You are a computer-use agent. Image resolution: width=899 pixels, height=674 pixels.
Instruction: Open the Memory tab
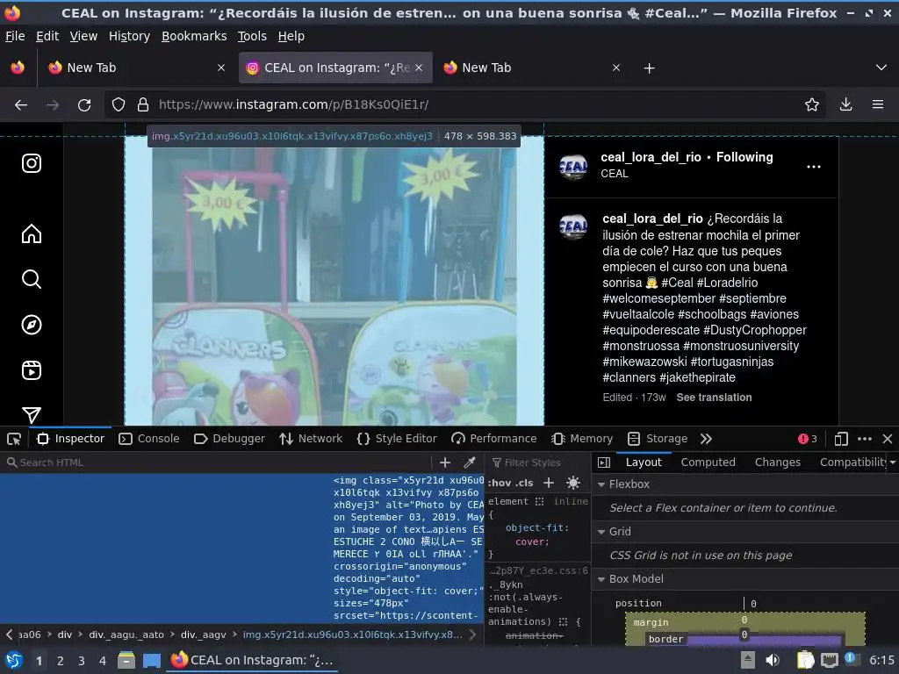point(582,439)
